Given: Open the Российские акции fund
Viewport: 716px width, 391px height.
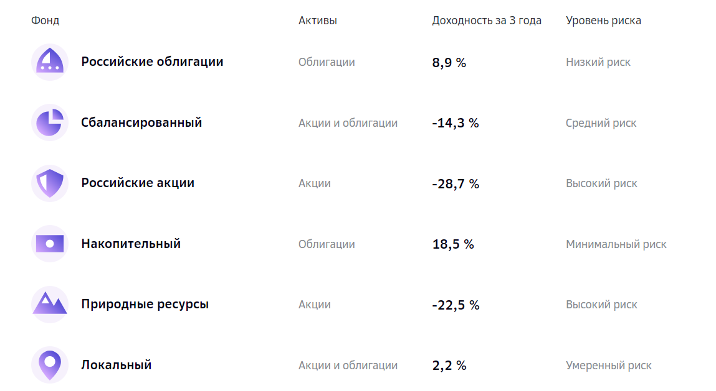Looking at the screenshot, I should 138,183.
